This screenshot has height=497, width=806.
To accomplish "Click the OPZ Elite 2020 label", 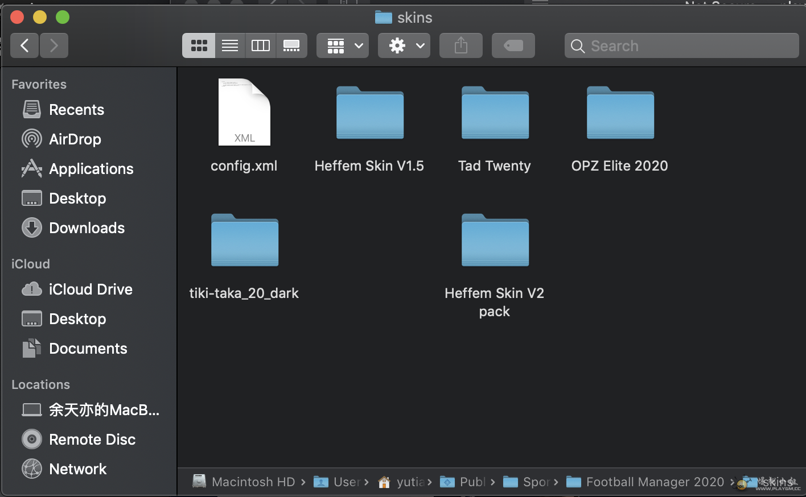I will pos(620,166).
